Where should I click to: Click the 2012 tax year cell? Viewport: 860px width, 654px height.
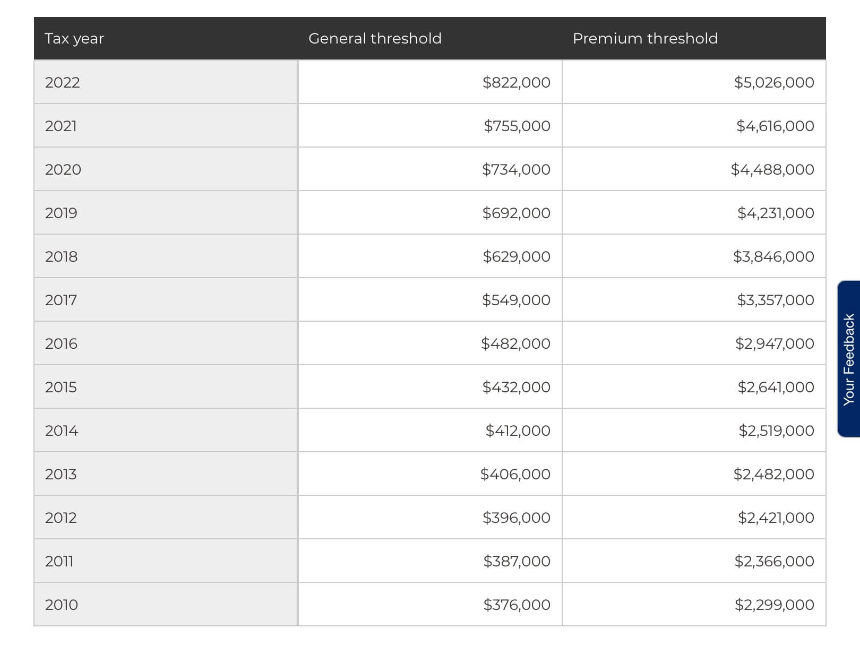(x=166, y=518)
